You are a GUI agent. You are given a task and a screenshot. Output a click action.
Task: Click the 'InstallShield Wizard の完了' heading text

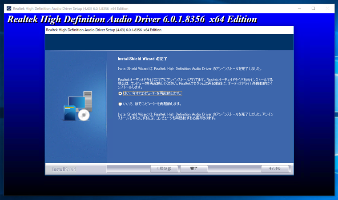click(142, 59)
